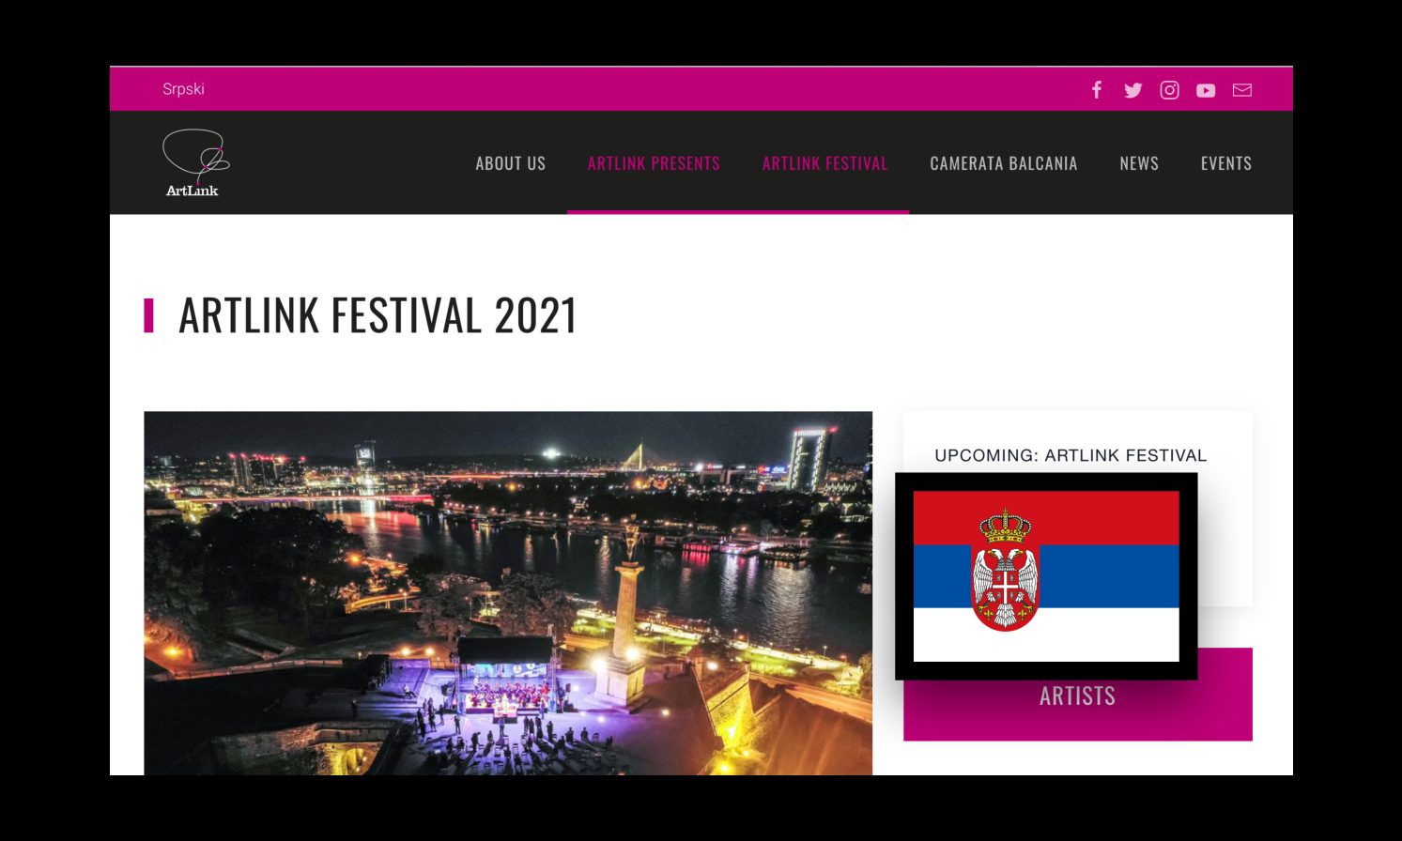Open the YouTube social icon
Viewport: 1402px width, 841px height.
pos(1206,91)
